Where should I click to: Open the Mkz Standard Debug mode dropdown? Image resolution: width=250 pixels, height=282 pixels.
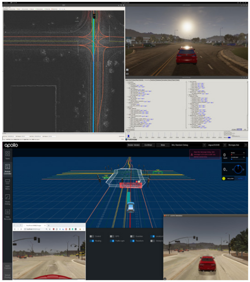pyautogui.click(x=188, y=145)
